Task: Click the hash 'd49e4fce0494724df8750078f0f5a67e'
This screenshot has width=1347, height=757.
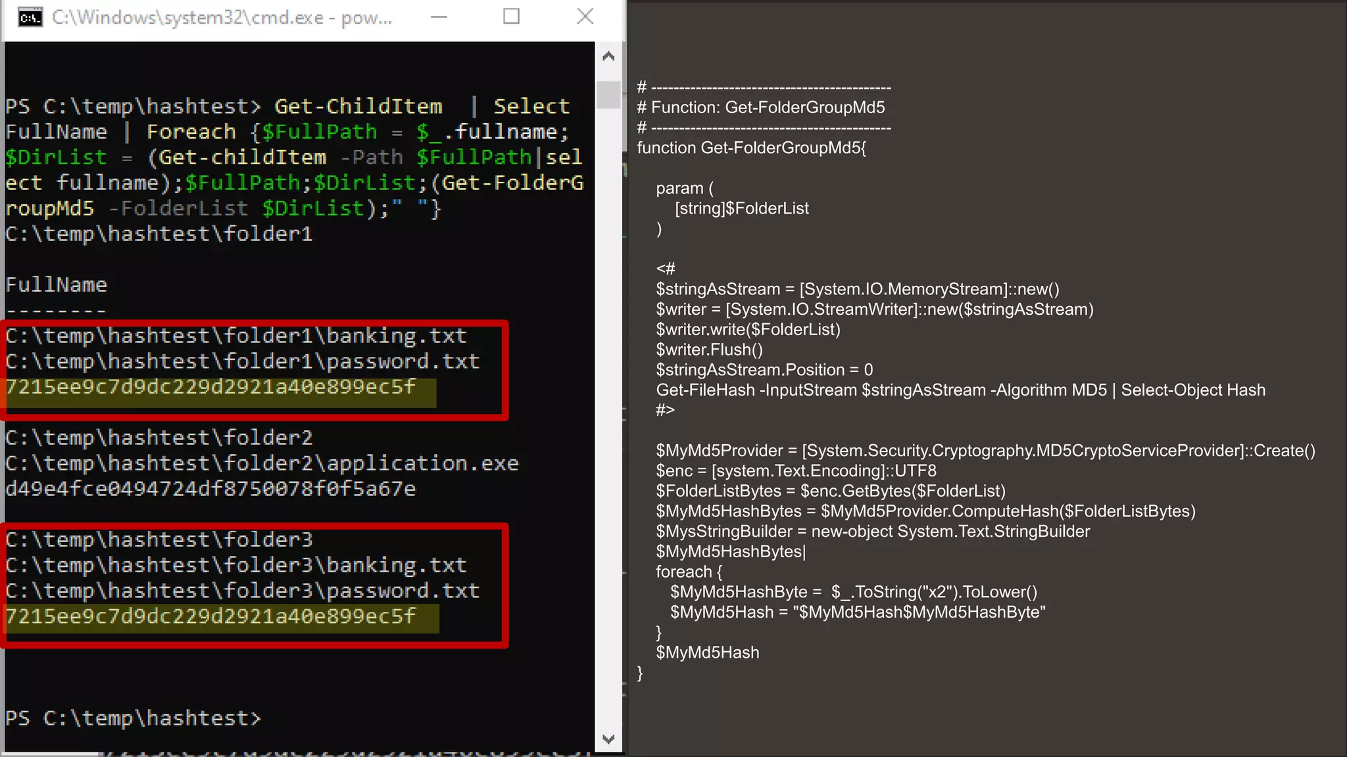Action: coord(210,489)
